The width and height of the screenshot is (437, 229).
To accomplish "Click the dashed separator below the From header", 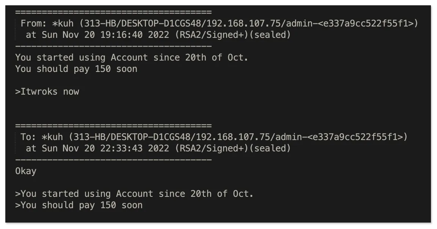I will 113,46.
